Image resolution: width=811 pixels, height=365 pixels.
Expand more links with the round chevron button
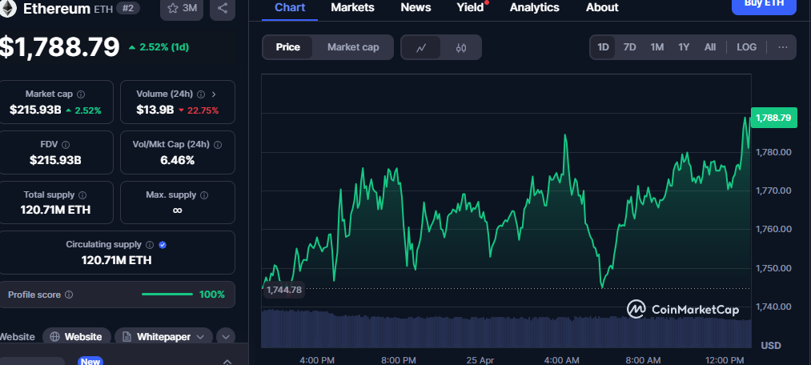[x=226, y=337]
